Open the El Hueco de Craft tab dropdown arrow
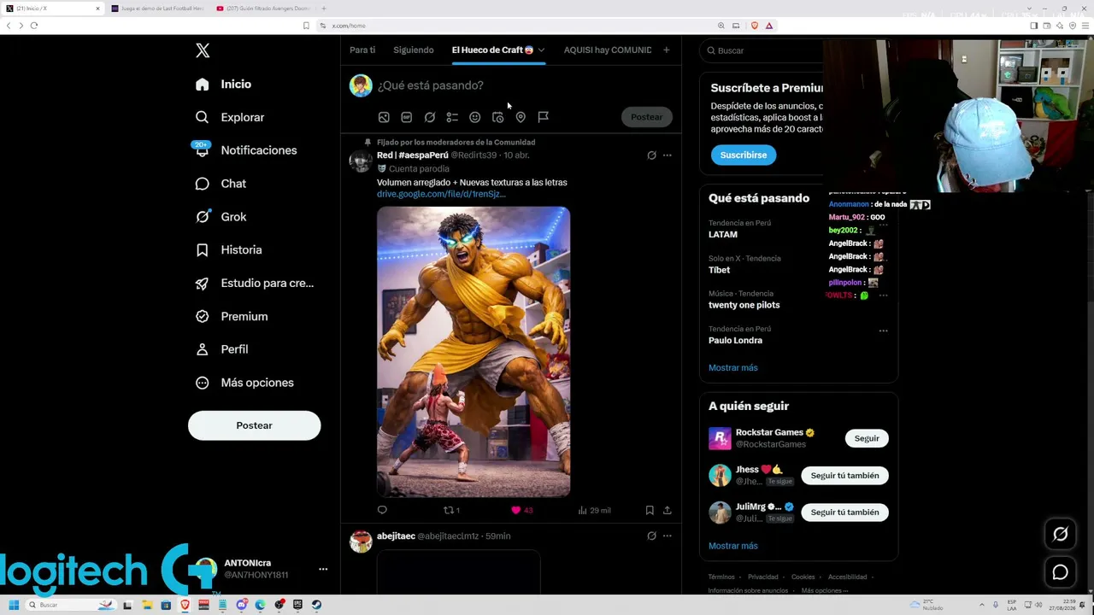The image size is (1094, 615). pos(541,50)
